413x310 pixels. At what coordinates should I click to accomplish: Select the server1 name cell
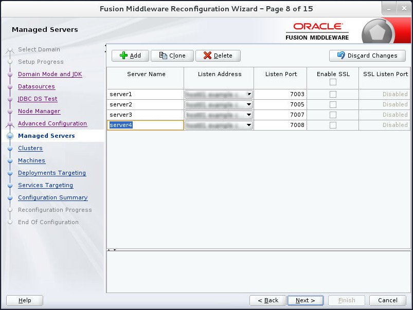(x=145, y=94)
